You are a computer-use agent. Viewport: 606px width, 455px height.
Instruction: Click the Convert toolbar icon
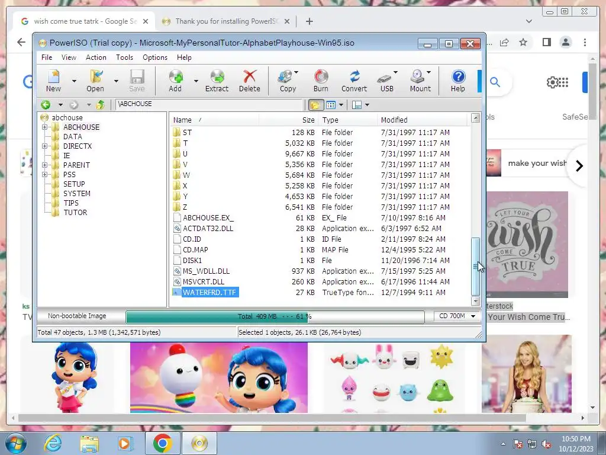354,81
